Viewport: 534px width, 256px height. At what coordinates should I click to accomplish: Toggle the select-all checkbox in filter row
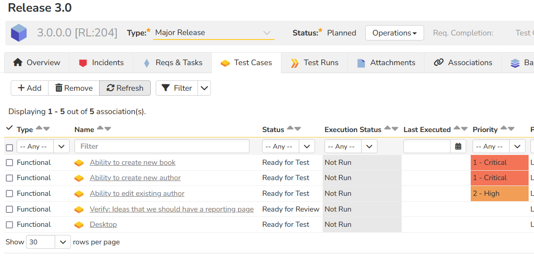coord(9,147)
